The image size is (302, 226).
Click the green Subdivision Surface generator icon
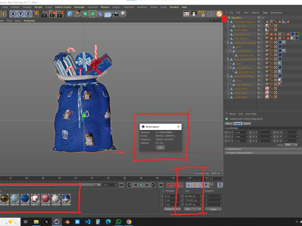pos(85,14)
